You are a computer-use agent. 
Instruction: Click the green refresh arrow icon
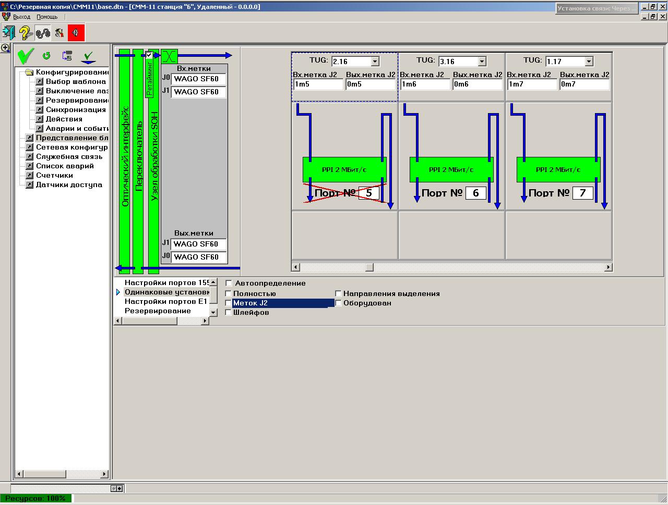[46, 55]
